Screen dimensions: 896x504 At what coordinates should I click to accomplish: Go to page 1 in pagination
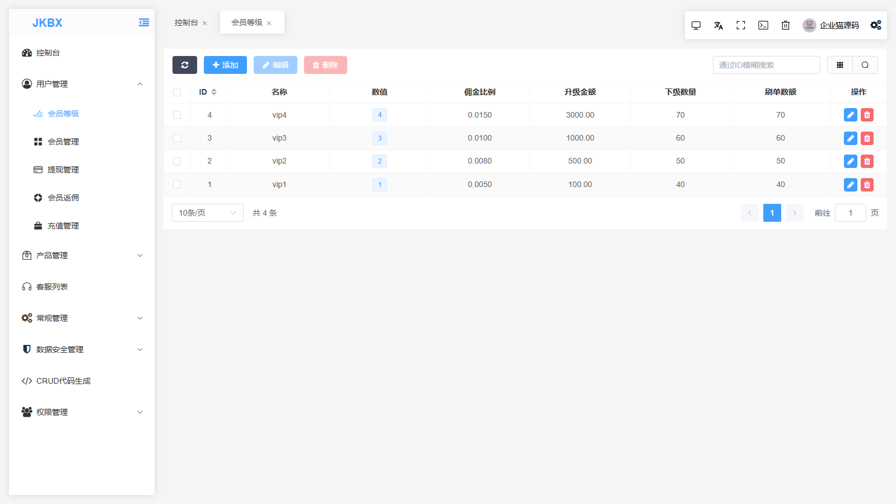pyautogui.click(x=772, y=213)
